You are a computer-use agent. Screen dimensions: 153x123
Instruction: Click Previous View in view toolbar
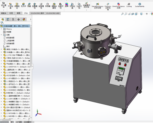click(x=129, y=14)
